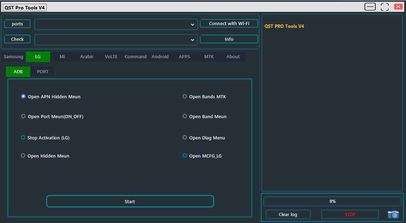Click the 0% progress bar
The image size is (406, 223).
pyautogui.click(x=332, y=201)
